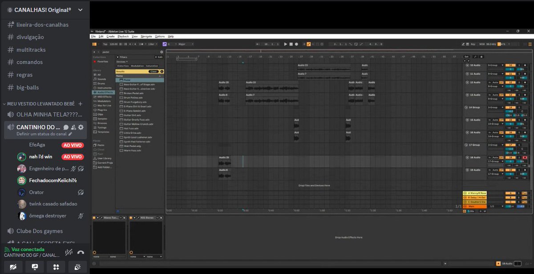Solo track 10 Audio
This screenshot has height=274, width=534.
pyautogui.click(x=519, y=65)
